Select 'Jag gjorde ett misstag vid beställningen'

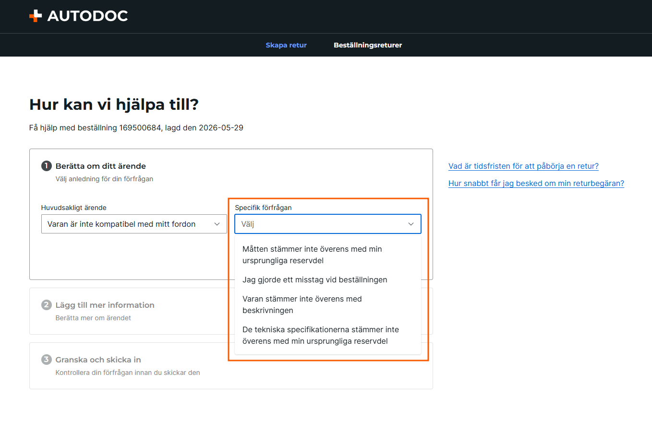[x=328, y=279]
